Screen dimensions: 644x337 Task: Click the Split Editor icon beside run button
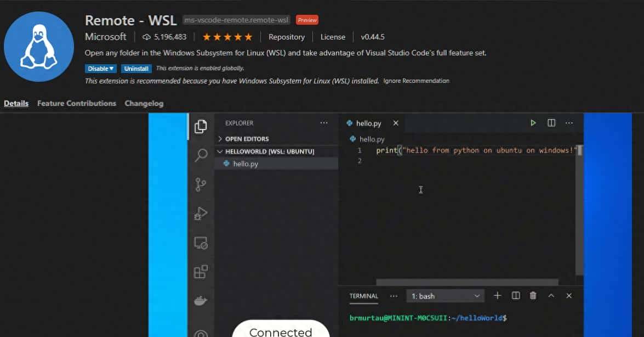(x=551, y=123)
